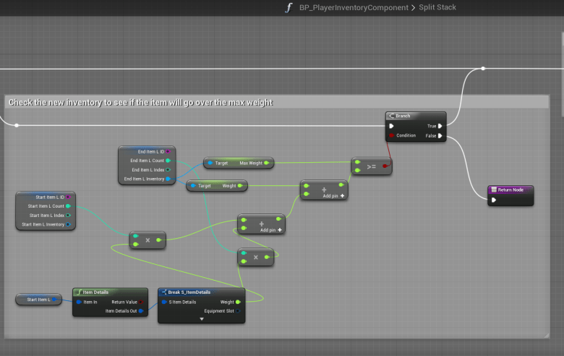This screenshot has width=564, height=356.
Task: Click the Return Node input exec pin
Action: point(494,200)
